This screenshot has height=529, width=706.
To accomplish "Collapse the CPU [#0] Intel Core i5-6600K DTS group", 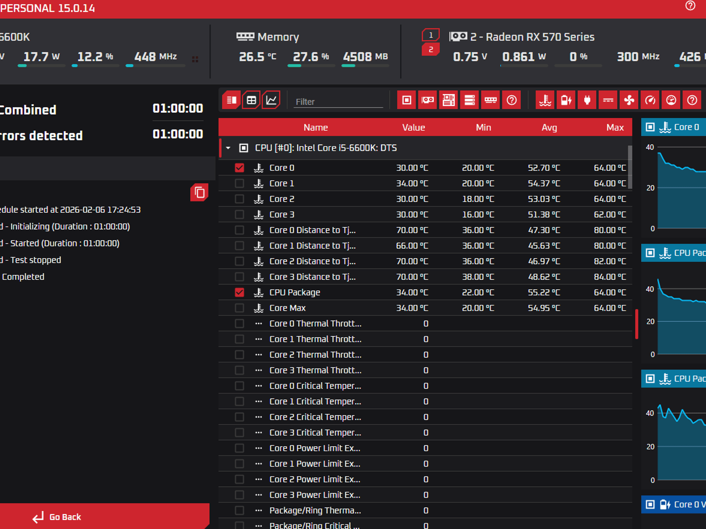I will pos(228,148).
